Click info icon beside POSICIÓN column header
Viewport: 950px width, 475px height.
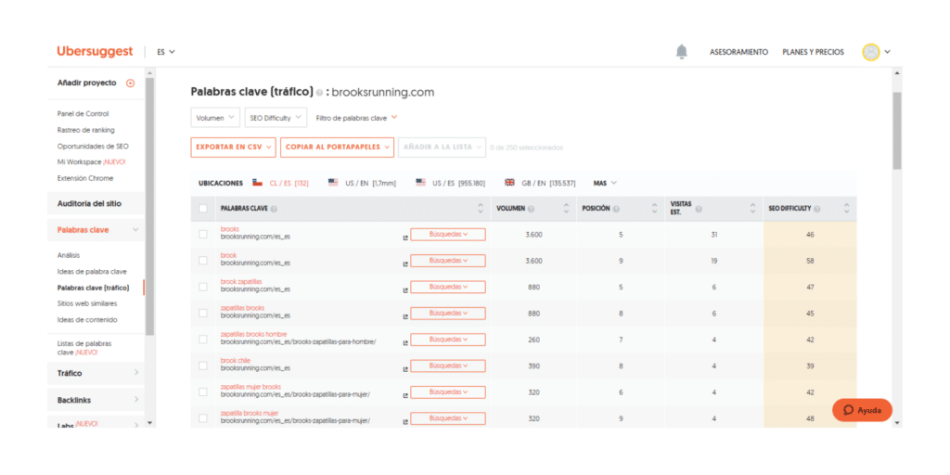click(616, 209)
